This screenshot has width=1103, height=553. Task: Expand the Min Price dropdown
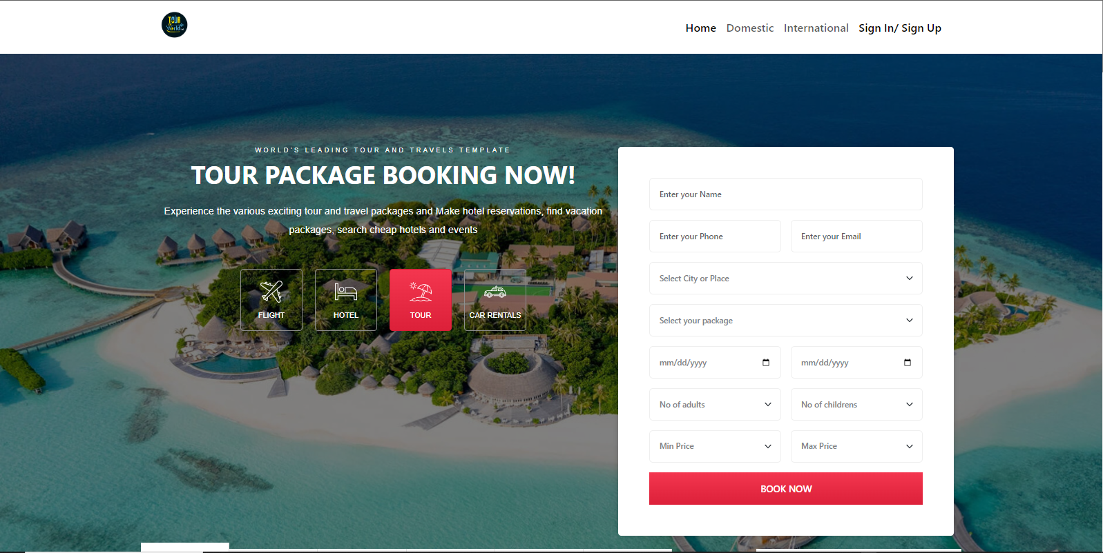715,446
